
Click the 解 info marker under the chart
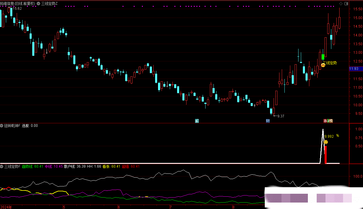coord(197,121)
